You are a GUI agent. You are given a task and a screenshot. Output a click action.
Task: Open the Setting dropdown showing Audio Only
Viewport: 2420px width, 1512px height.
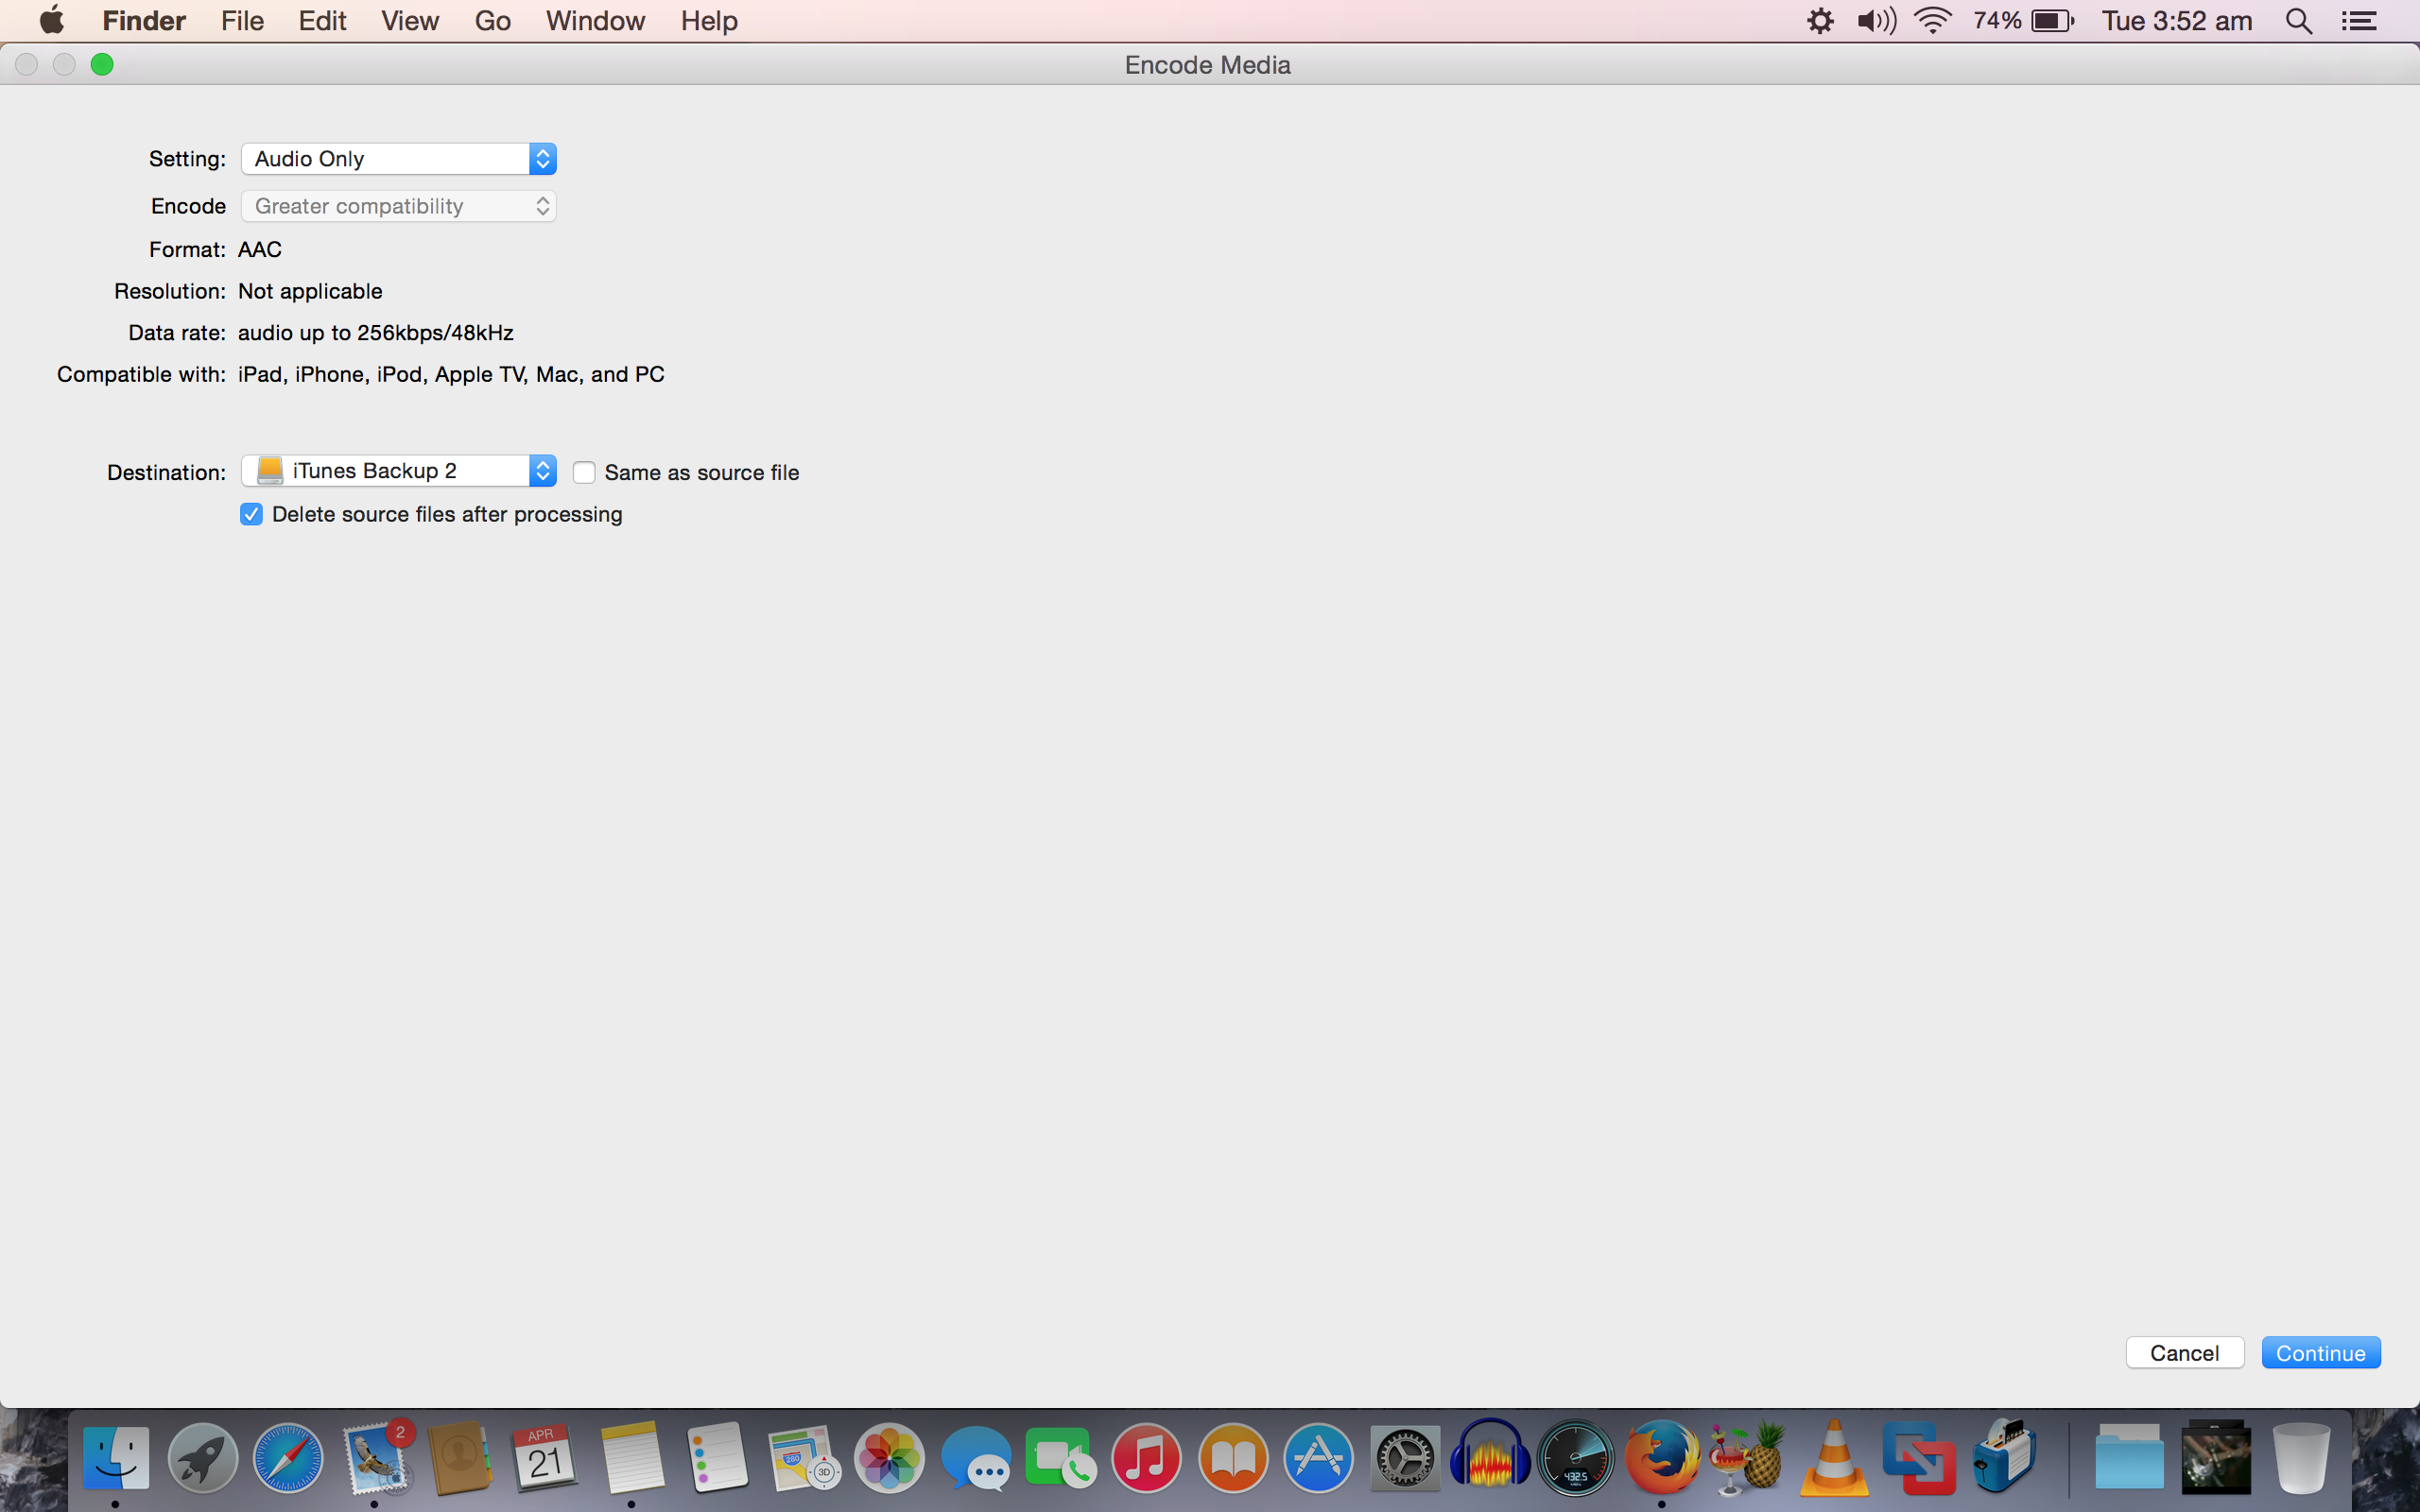tap(398, 158)
